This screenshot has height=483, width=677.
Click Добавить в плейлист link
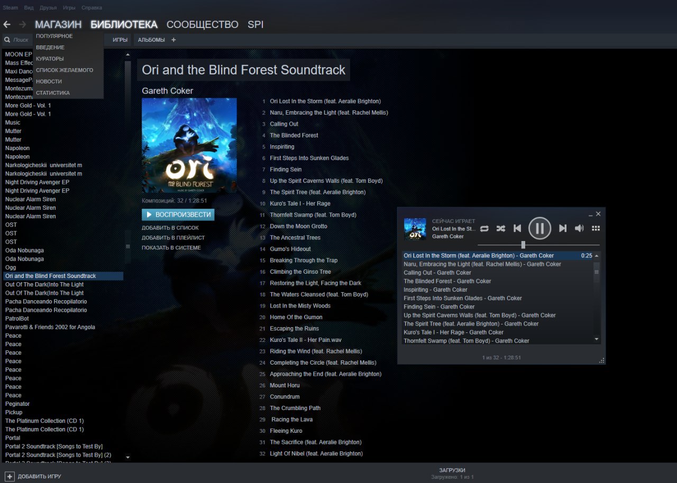(x=173, y=238)
